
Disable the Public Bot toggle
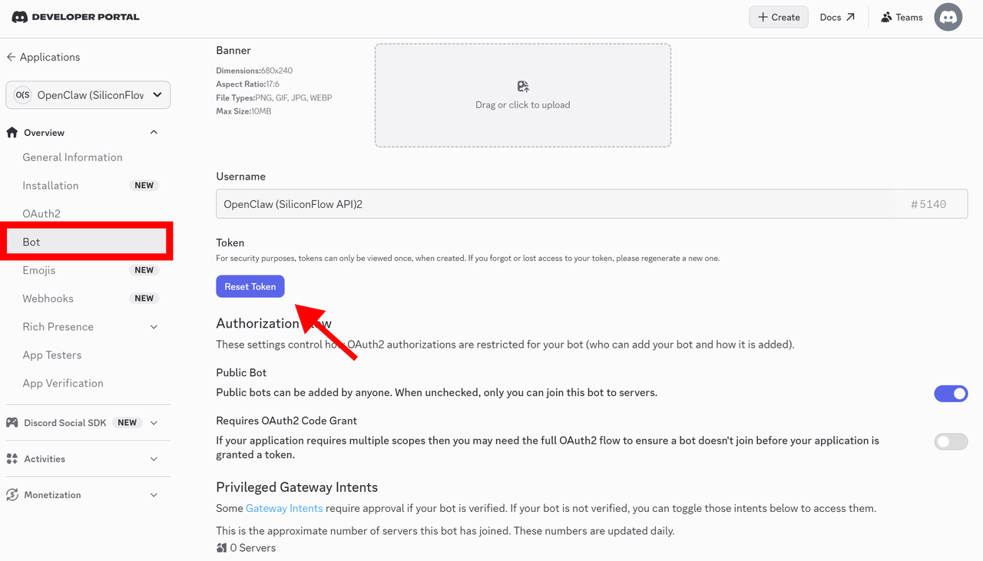[951, 394]
